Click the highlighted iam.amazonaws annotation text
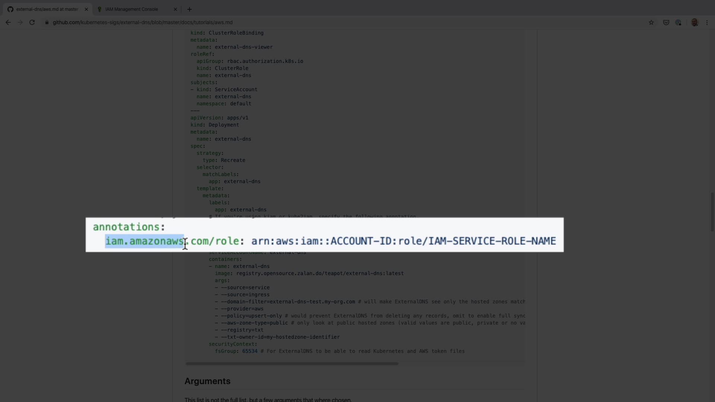Image resolution: width=715 pixels, height=402 pixels. [144, 241]
